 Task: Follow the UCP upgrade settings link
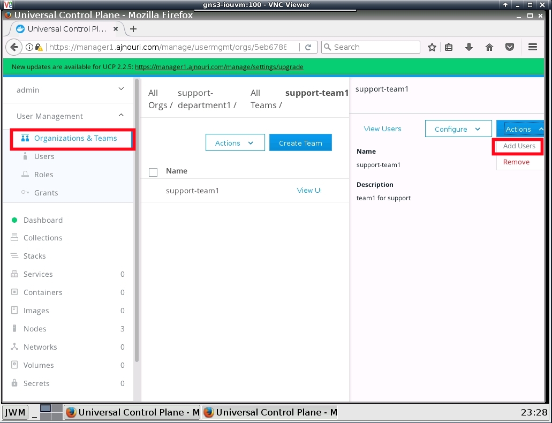pos(219,67)
